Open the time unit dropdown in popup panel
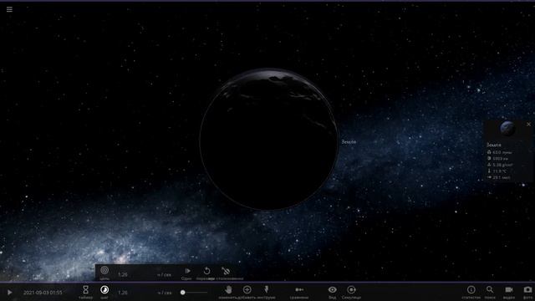535x301 pixels. tap(164, 274)
